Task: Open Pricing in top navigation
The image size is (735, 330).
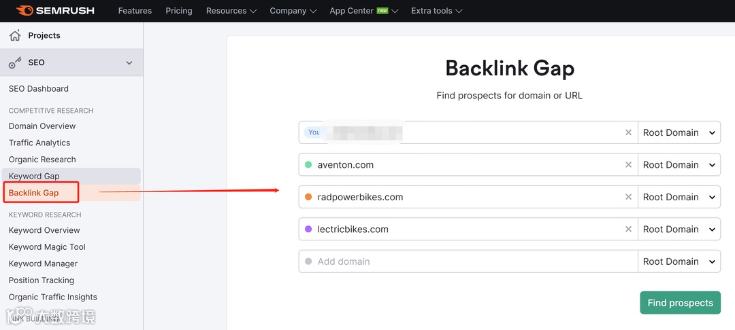Action: click(178, 10)
